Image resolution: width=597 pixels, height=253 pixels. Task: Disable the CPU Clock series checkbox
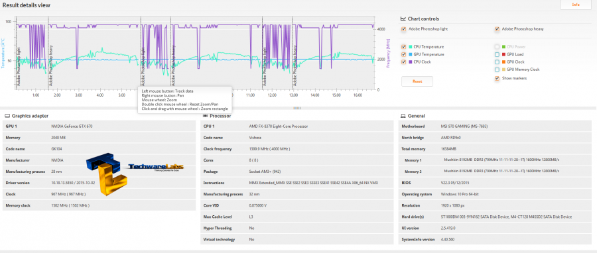coord(403,62)
